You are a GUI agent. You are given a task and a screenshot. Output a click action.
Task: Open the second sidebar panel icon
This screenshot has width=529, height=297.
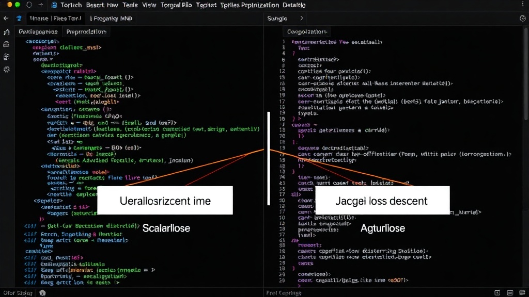[6, 44]
